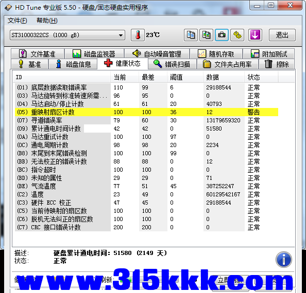The image size is (306, 293).
Task: Select row (B8) 末尾到末尾错误检测
Action: (x=146, y=153)
